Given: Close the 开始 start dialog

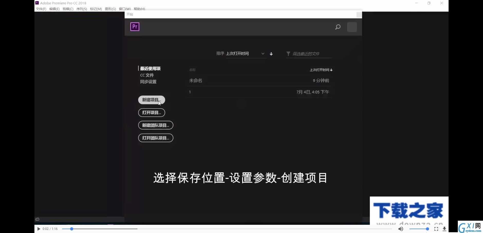Looking at the screenshot, I should [359, 15].
